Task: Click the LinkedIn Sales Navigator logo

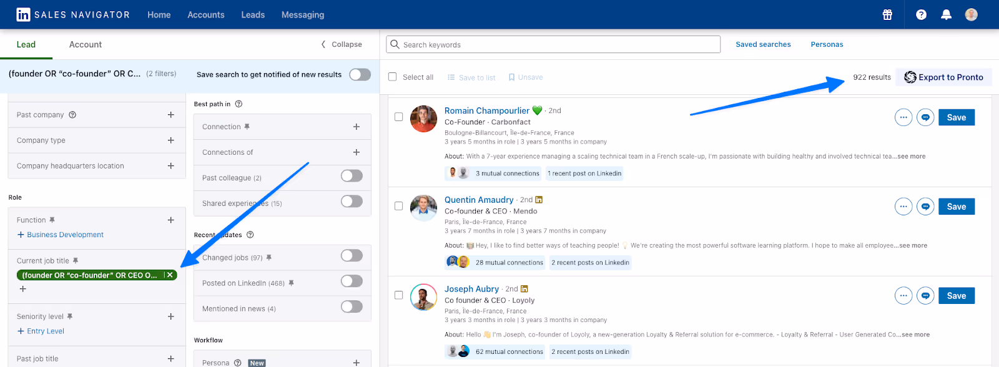Action: pos(73,14)
